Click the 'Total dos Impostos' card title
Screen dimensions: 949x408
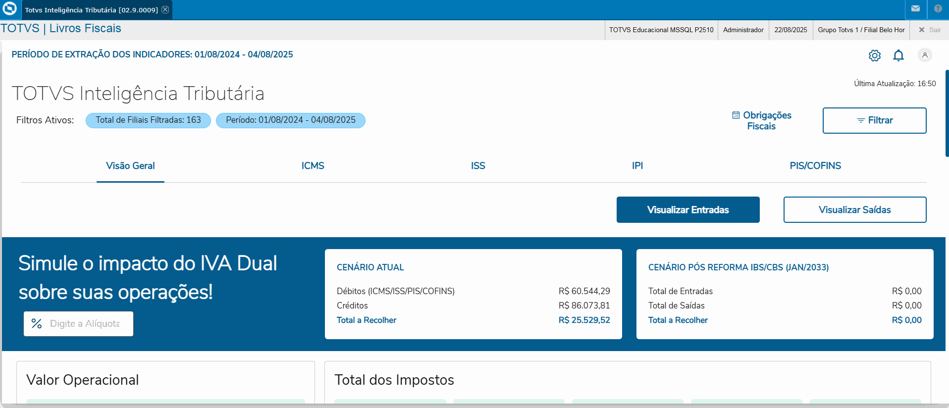point(394,380)
